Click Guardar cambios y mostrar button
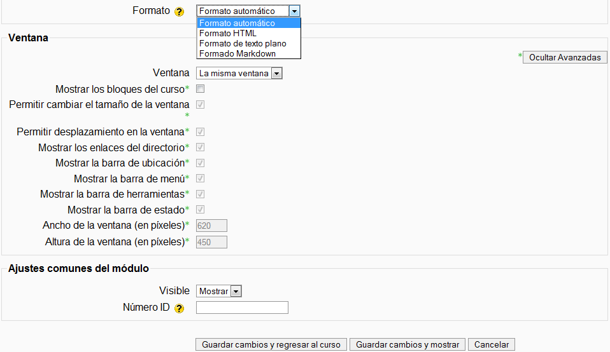This screenshot has width=610, height=352. (x=408, y=344)
